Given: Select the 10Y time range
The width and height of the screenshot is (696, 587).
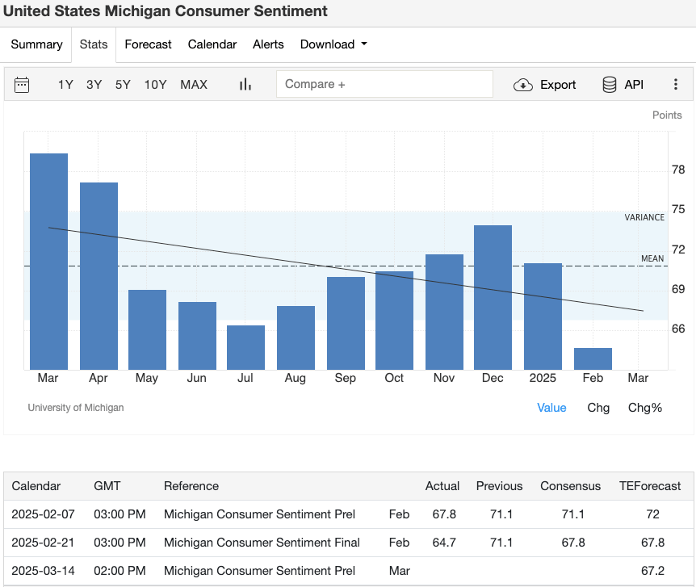Looking at the screenshot, I should [155, 84].
